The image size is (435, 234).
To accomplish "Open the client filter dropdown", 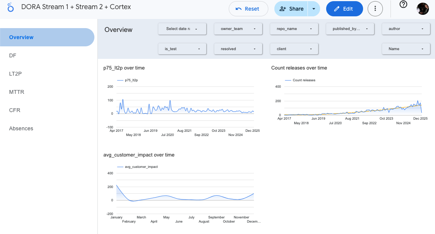I will coord(294,49).
